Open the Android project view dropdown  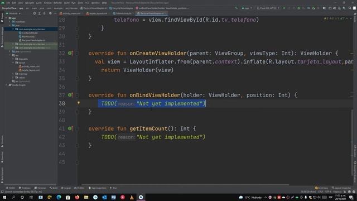(13, 13)
